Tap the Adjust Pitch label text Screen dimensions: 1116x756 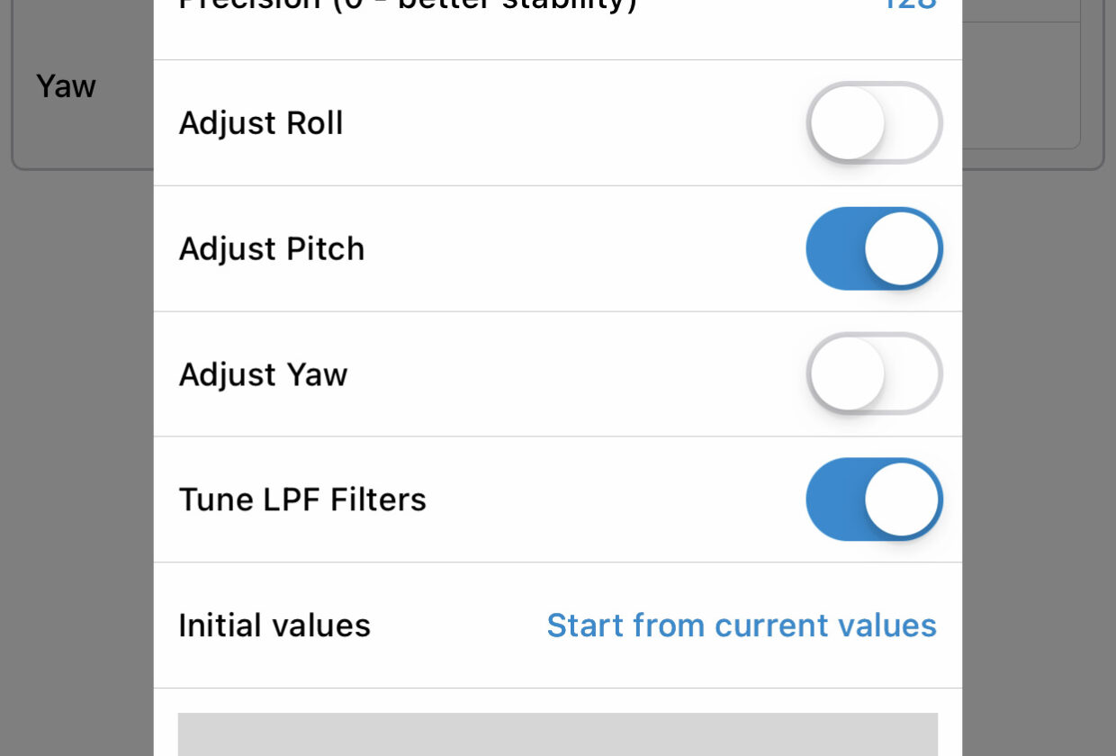pos(272,248)
